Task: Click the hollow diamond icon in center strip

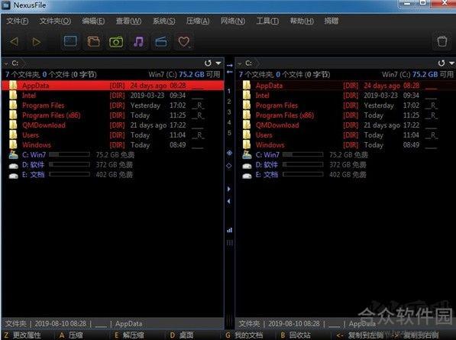Action: 229,166
